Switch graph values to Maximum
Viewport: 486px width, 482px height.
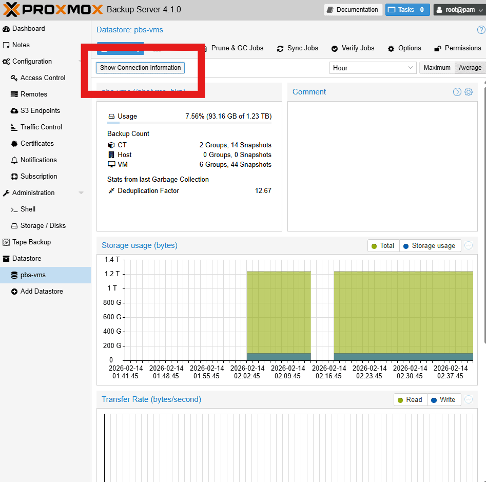click(437, 68)
